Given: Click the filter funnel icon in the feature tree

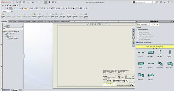Looking at the screenshot, I should pyautogui.click(x=4, y=29).
